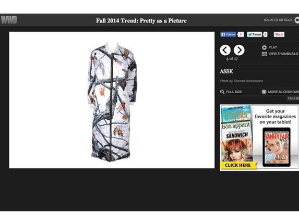
Task: Open More Slideshows plus icon
Action: [264, 92]
